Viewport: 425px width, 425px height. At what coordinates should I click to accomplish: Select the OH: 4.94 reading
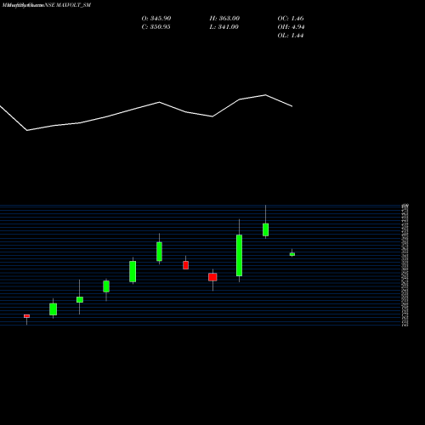291,27
